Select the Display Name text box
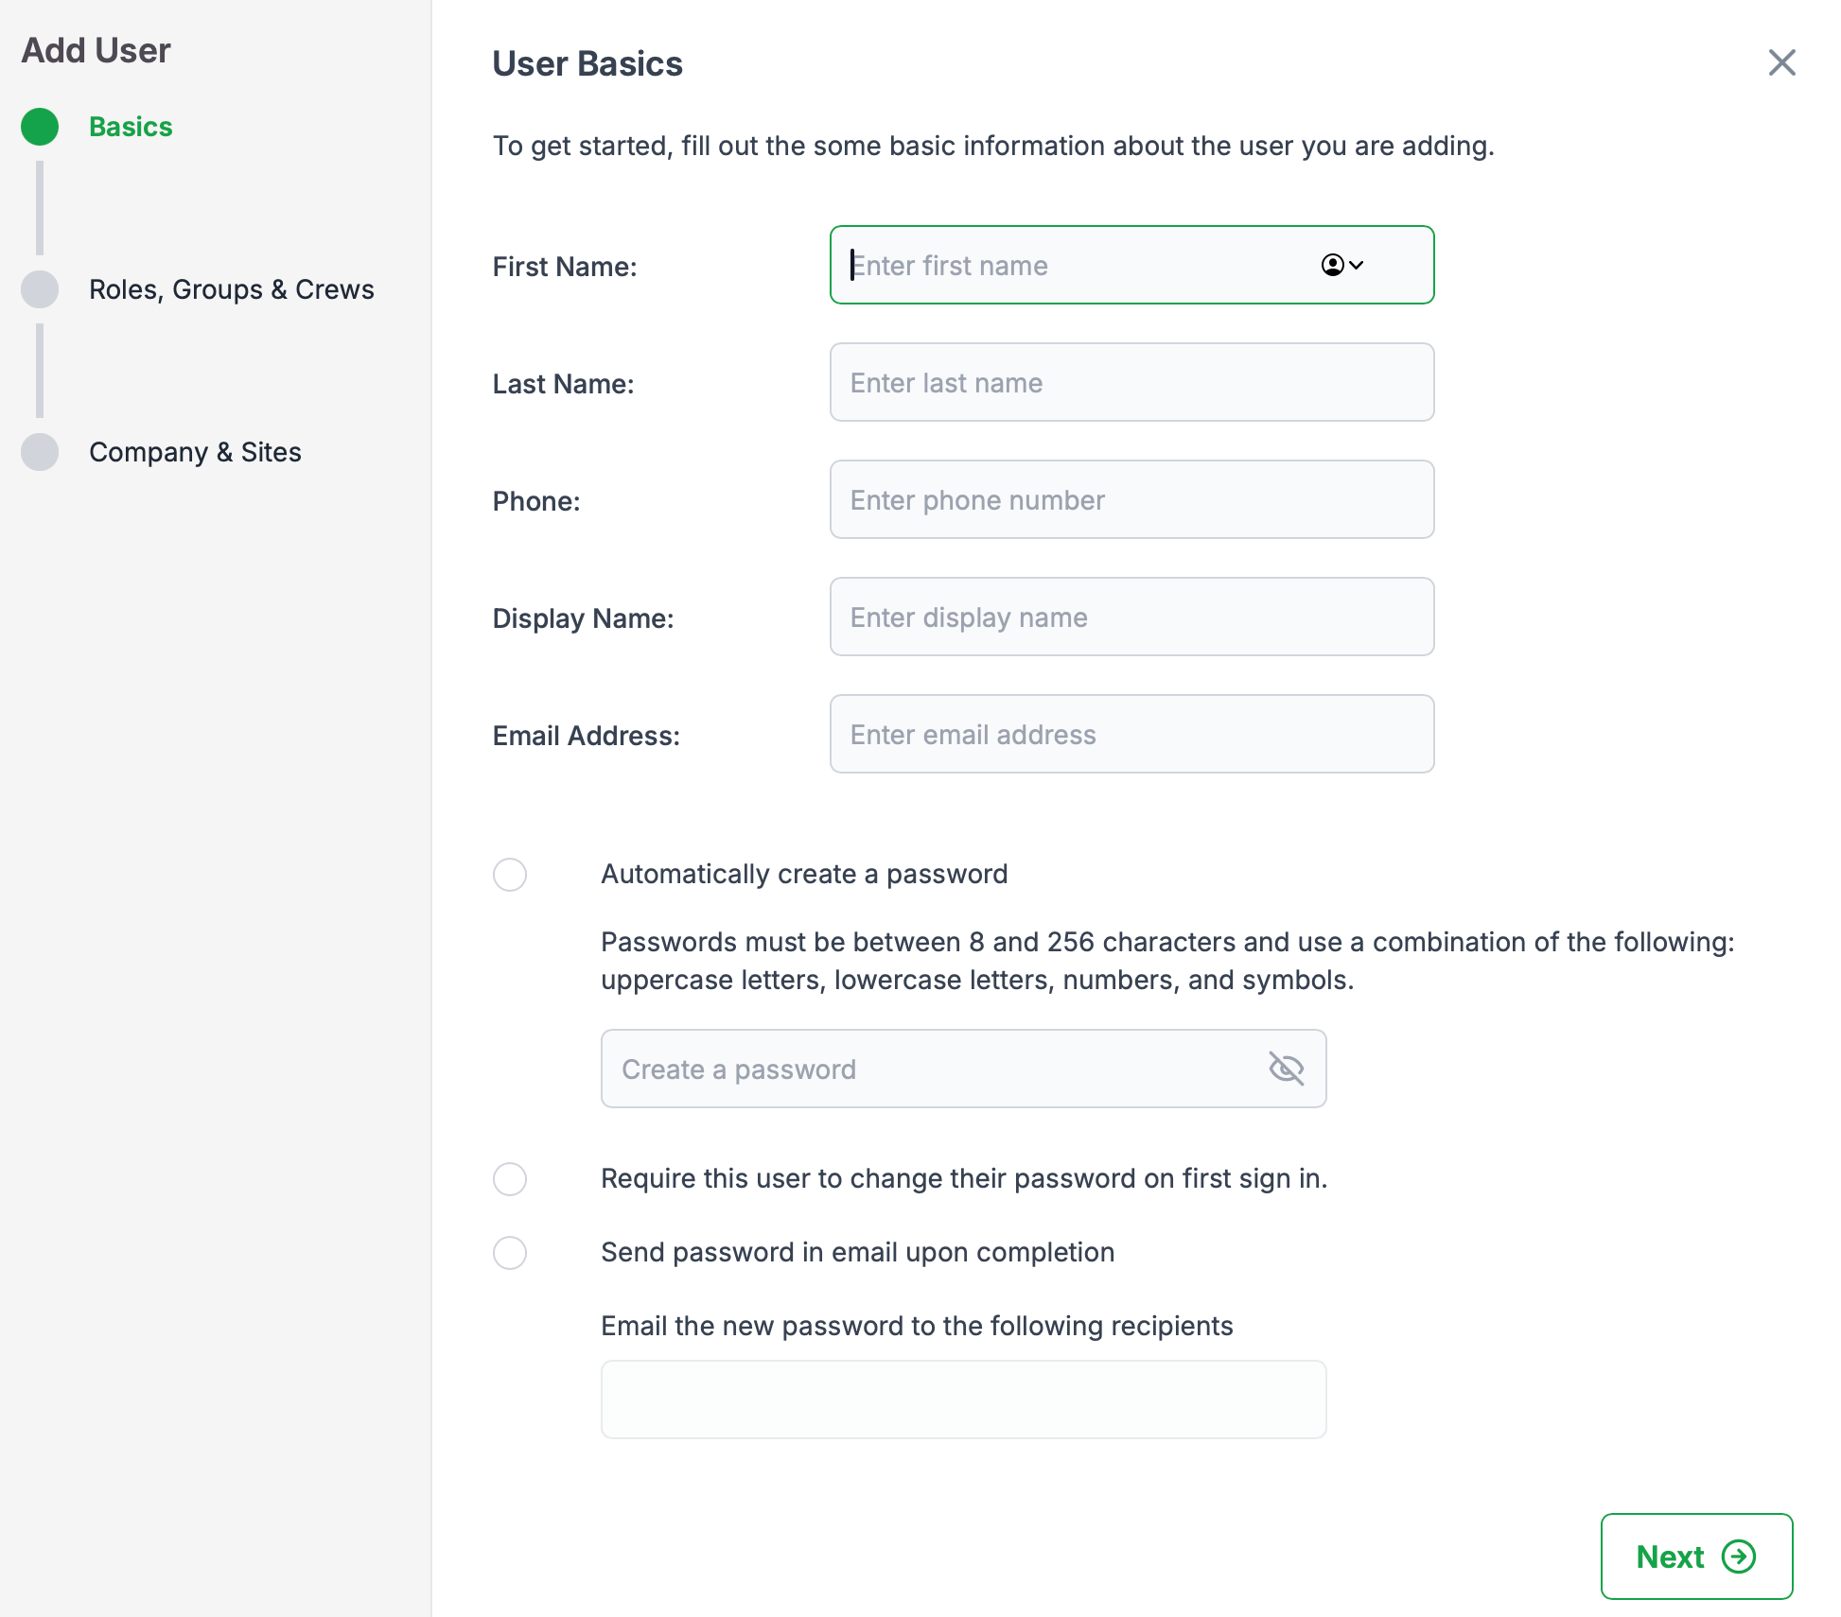 click(1131, 617)
